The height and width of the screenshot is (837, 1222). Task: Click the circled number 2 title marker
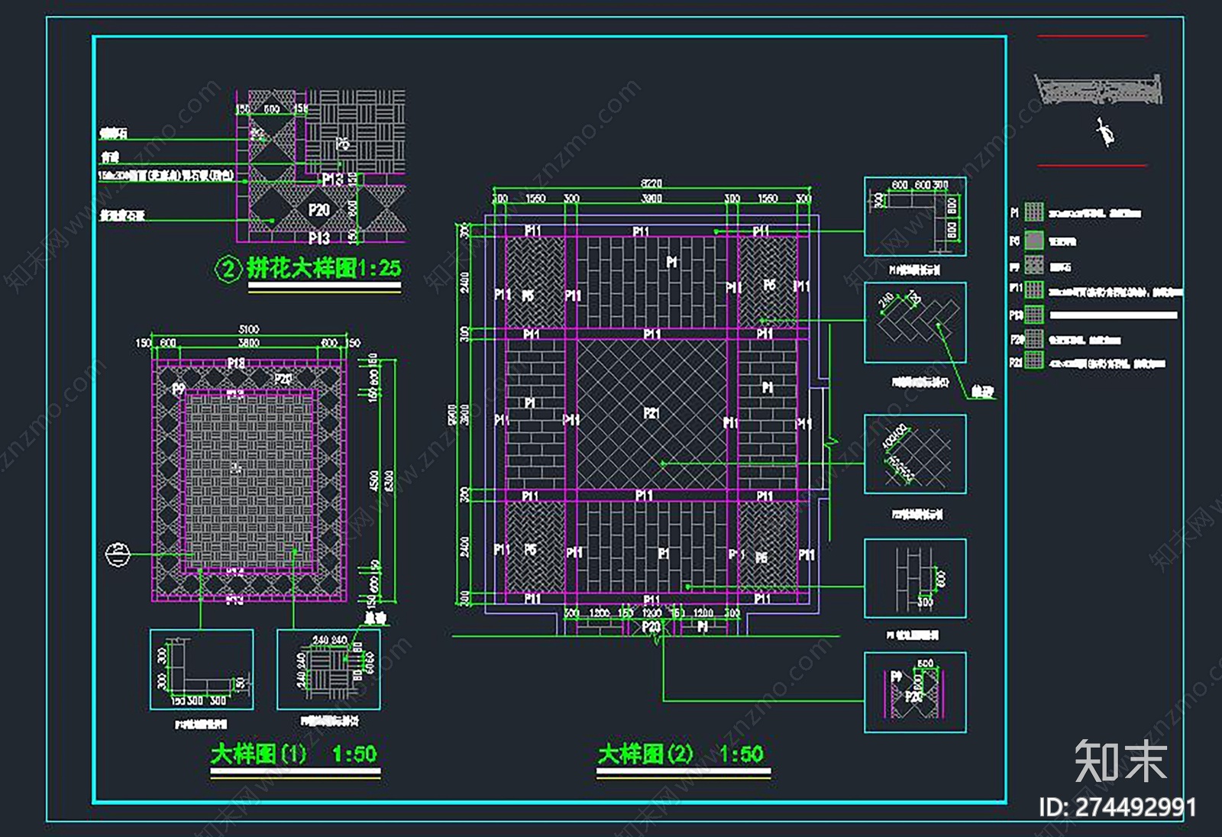(x=228, y=269)
